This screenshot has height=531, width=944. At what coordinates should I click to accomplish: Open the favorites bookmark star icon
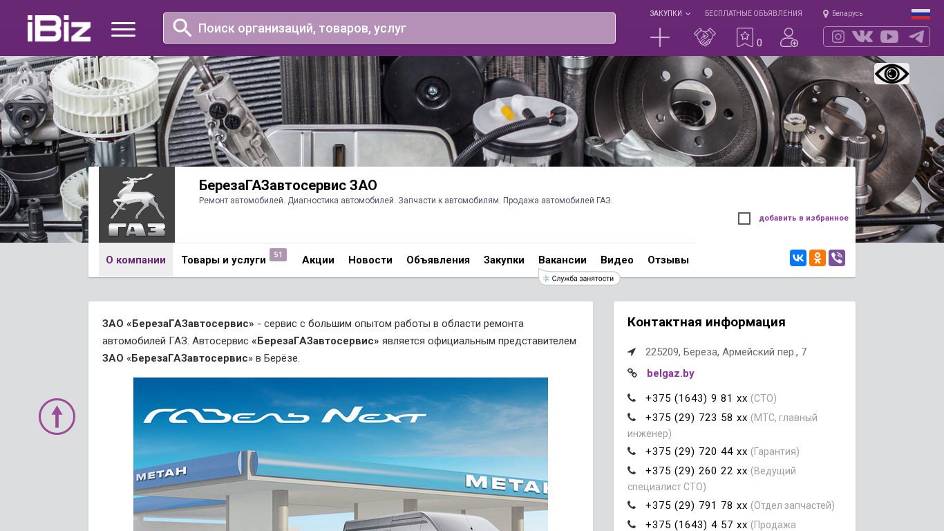coord(745,37)
